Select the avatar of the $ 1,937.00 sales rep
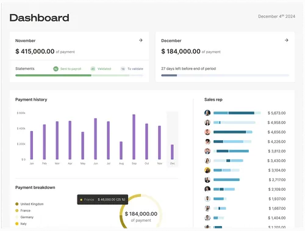Image resolution: width=305 pixels, height=231 pixels. click(207, 199)
